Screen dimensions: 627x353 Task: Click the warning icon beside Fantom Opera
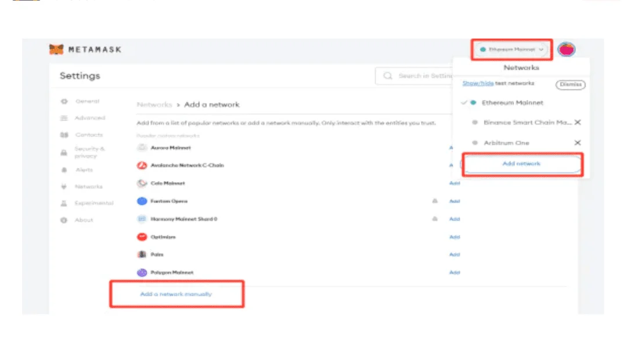coord(435,201)
